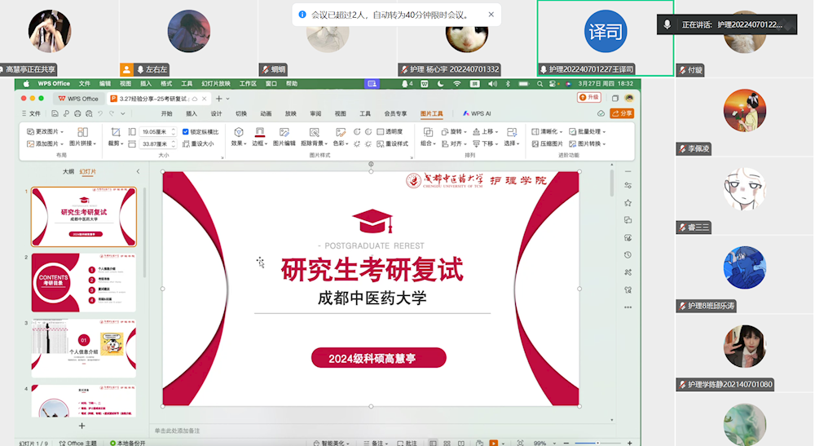The height and width of the screenshot is (446, 815).
Task: Open the 添加图片 add picture dropdown
Action: [45, 144]
